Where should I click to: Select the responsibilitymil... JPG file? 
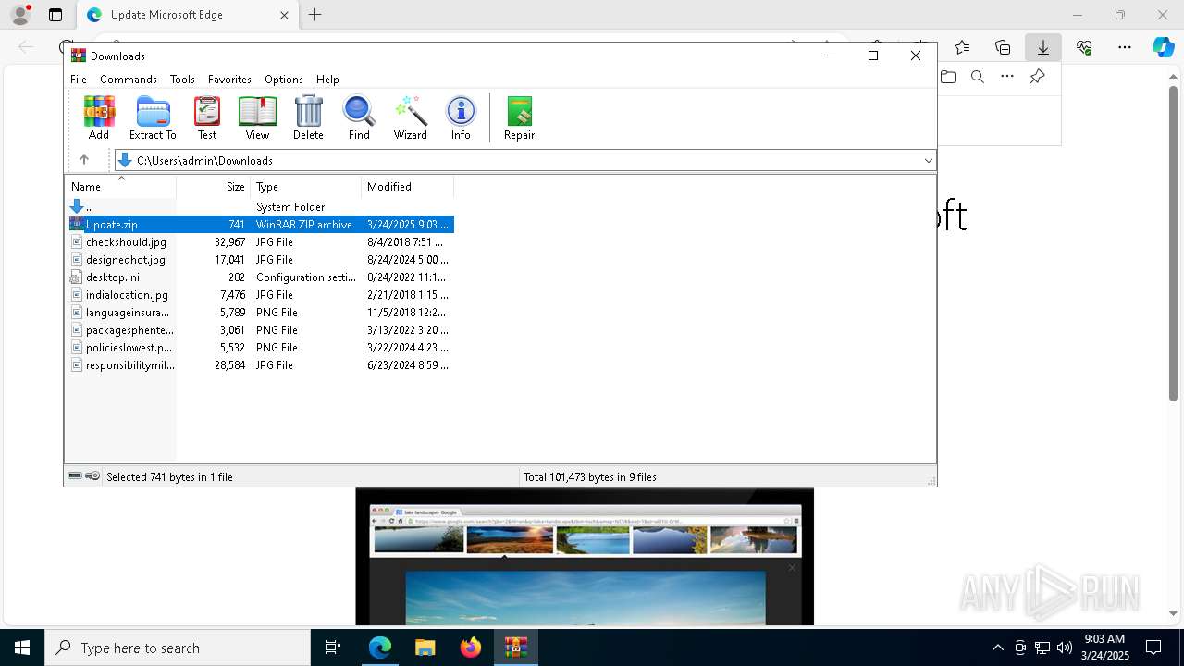click(260, 365)
